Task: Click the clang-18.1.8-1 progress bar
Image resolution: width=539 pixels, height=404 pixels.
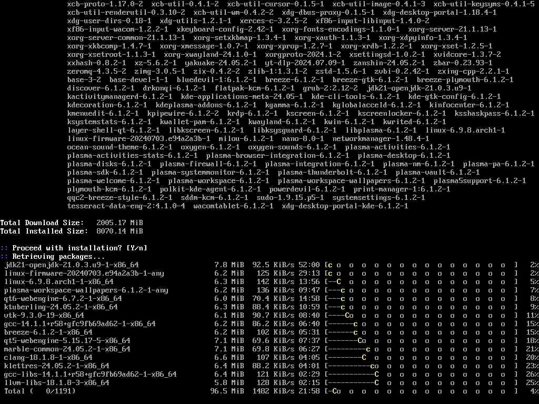Action: click(421, 358)
